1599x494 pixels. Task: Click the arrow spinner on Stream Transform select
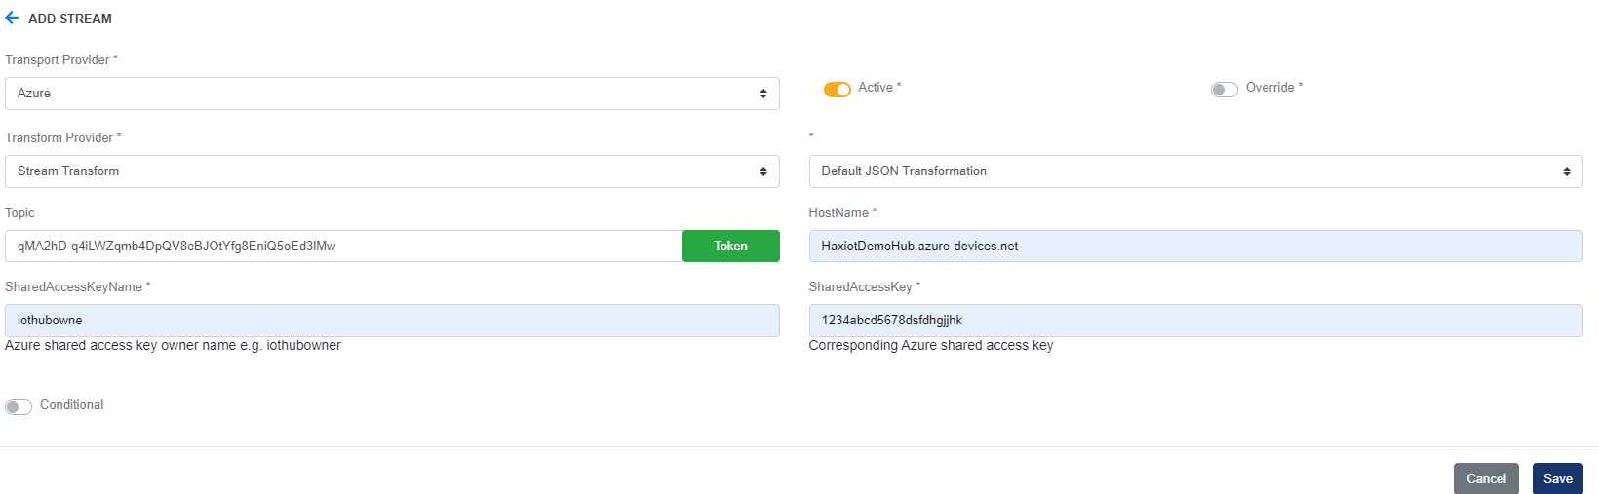coord(763,171)
